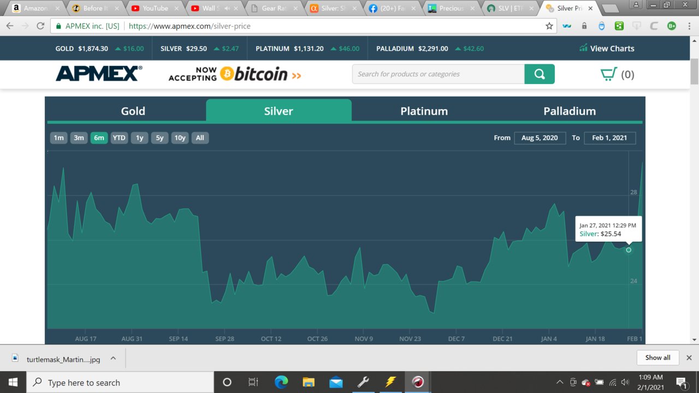The width and height of the screenshot is (699, 393).
Task: Set chart range to All
Action: (x=200, y=138)
